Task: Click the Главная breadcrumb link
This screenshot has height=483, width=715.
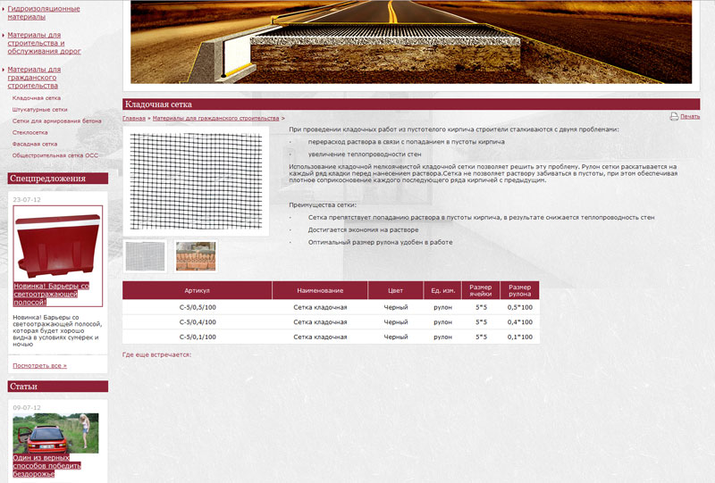Action: 133,118
